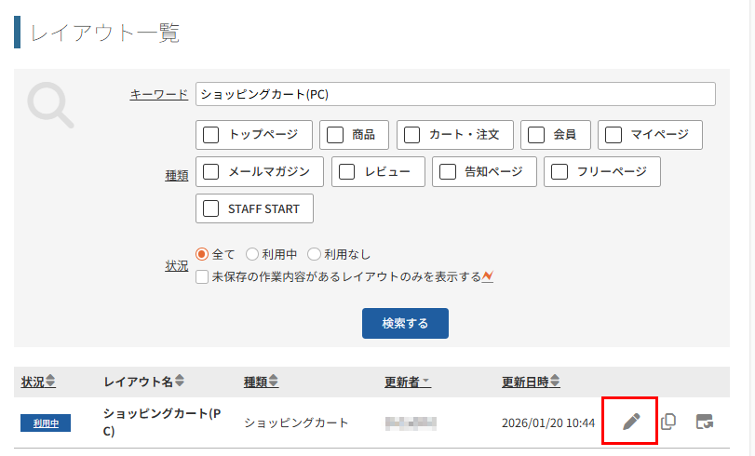Click the 検索する search button

pos(405,323)
